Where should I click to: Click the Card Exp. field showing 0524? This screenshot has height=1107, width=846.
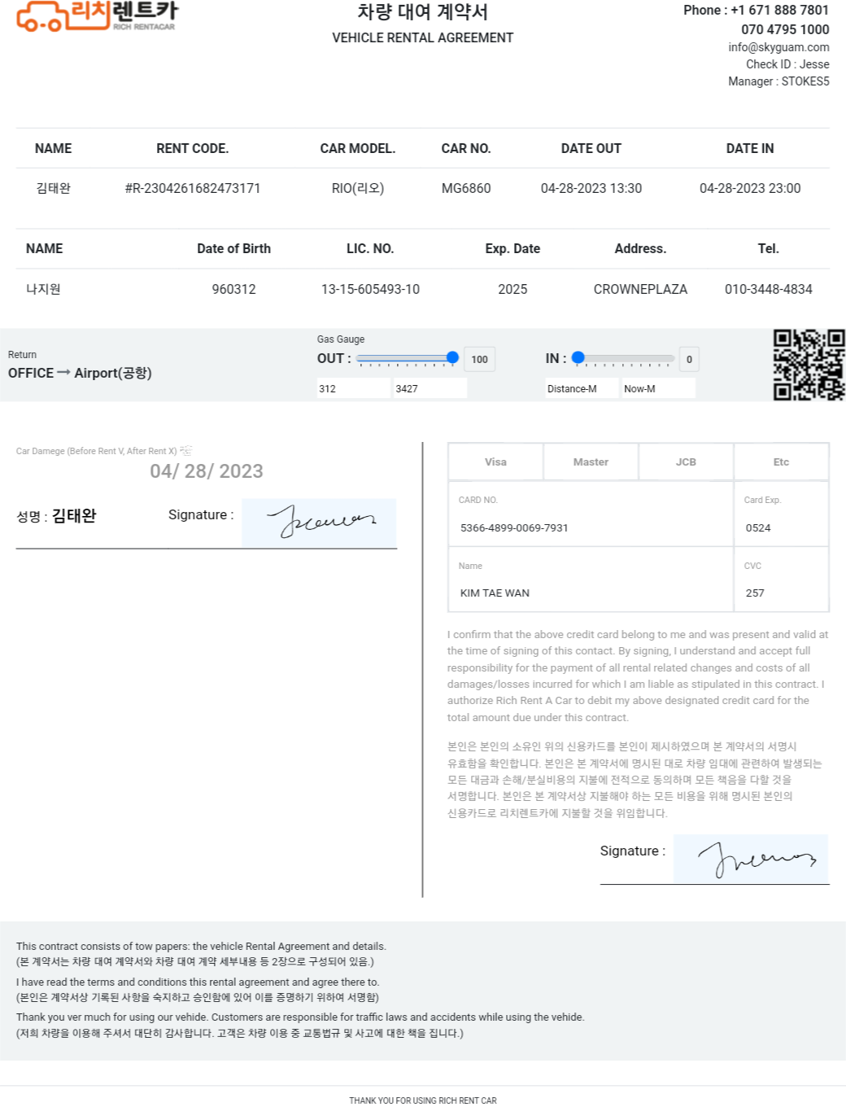pyautogui.click(x=781, y=527)
